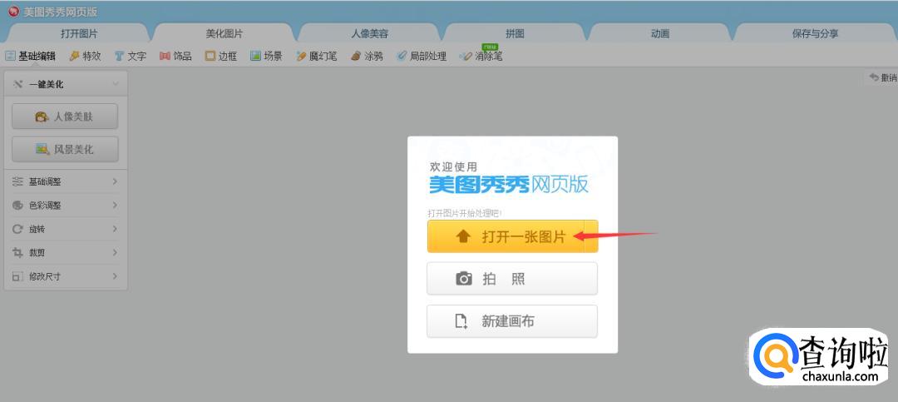
Task: Click the 色彩调整 palette icon
Action: tap(17, 206)
